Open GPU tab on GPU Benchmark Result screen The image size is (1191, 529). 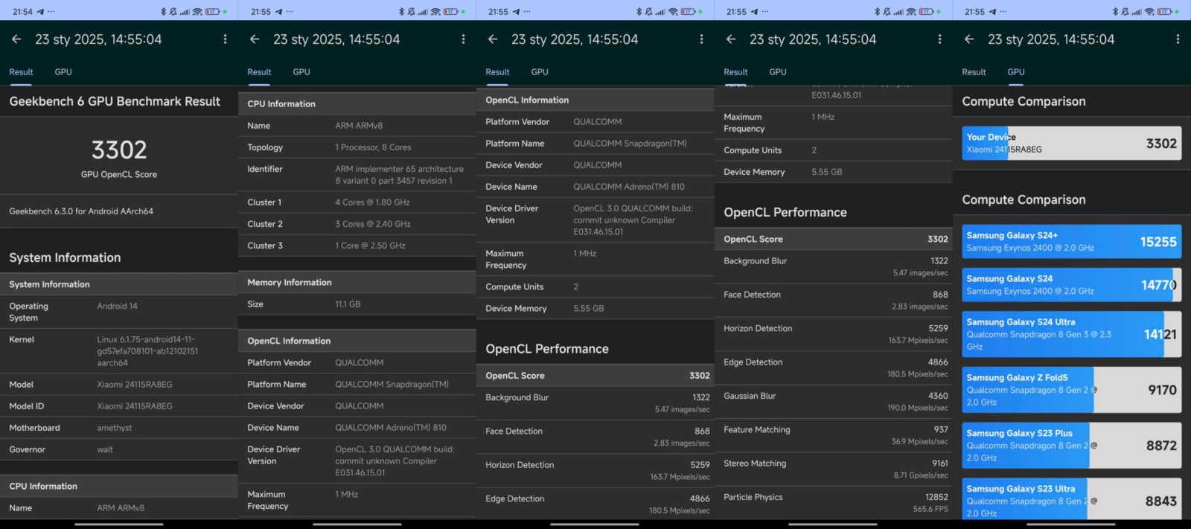[x=63, y=72]
